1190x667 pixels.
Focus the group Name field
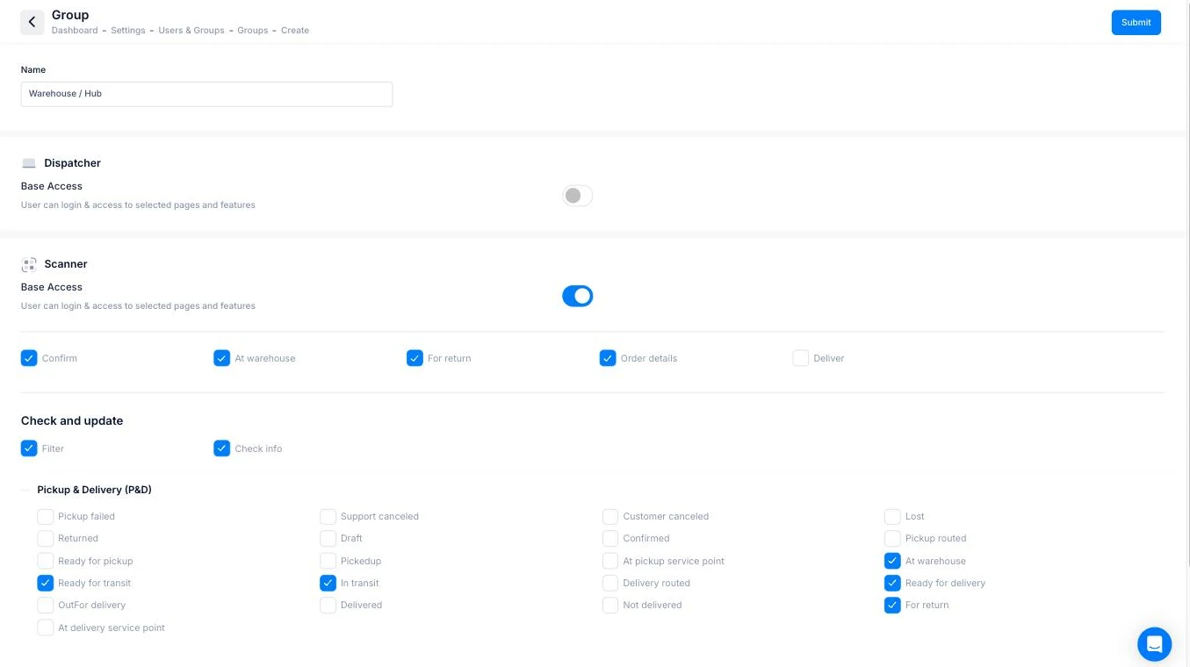(x=206, y=94)
